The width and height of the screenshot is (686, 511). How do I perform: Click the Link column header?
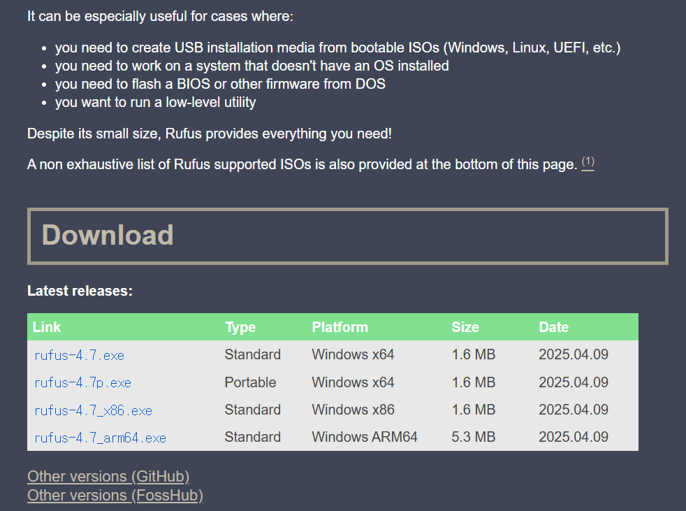coord(47,327)
